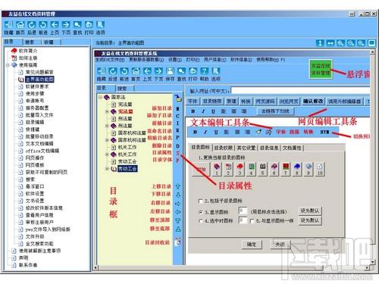Expand the selected 劳动工会 tree node

click(x=107, y=169)
